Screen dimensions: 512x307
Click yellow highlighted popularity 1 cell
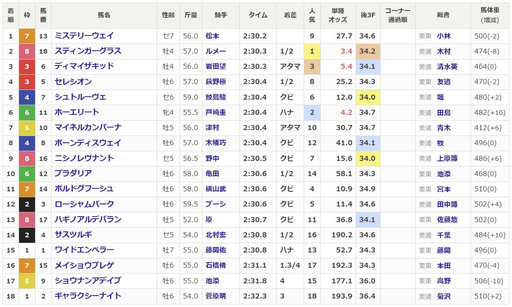point(312,52)
